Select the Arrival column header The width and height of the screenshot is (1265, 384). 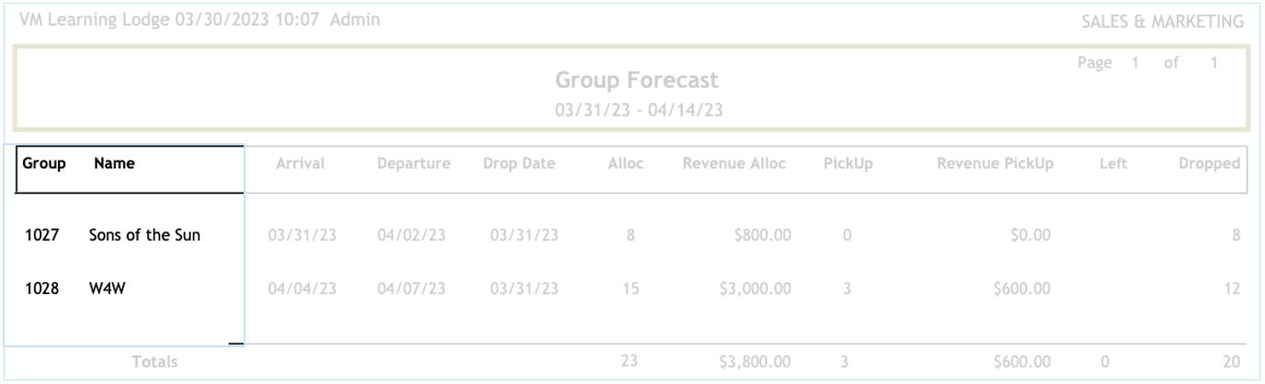(x=301, y=165)
